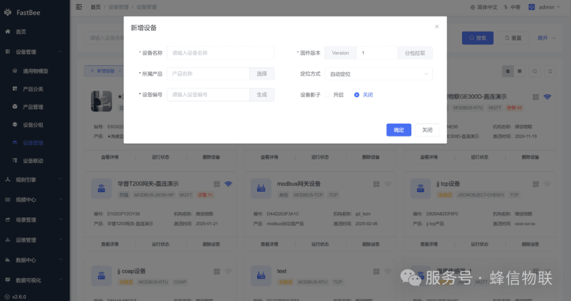The width and height of the screenshot is (571, 301).
Task: Click the 搜索 search button
Action: 478,38
